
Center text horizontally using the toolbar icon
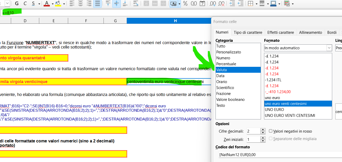click(x=81, y=4)
